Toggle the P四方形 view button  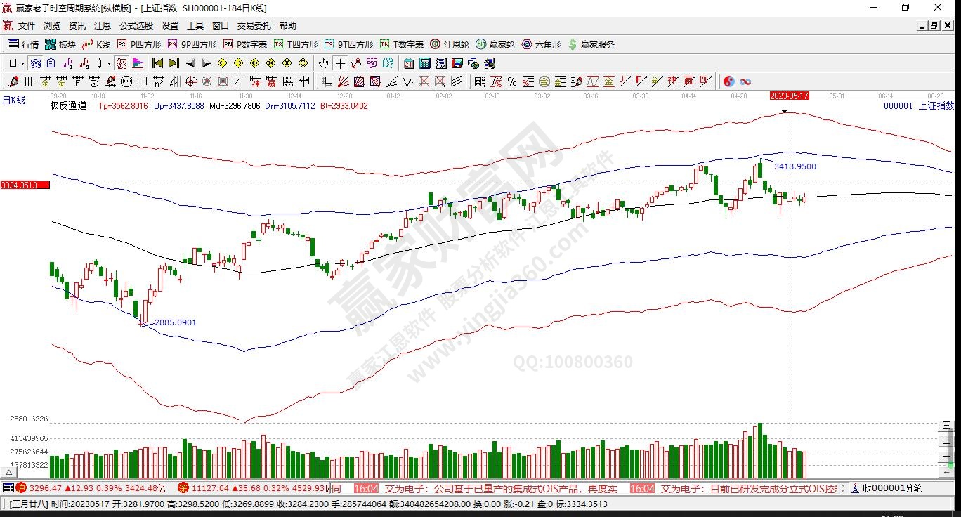coord(139,44)
